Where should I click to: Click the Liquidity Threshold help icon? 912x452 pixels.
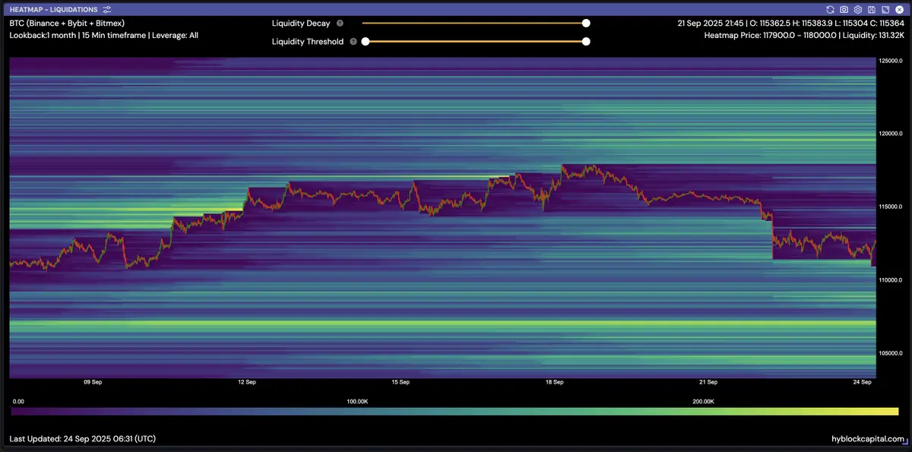[x=353, y=42]
